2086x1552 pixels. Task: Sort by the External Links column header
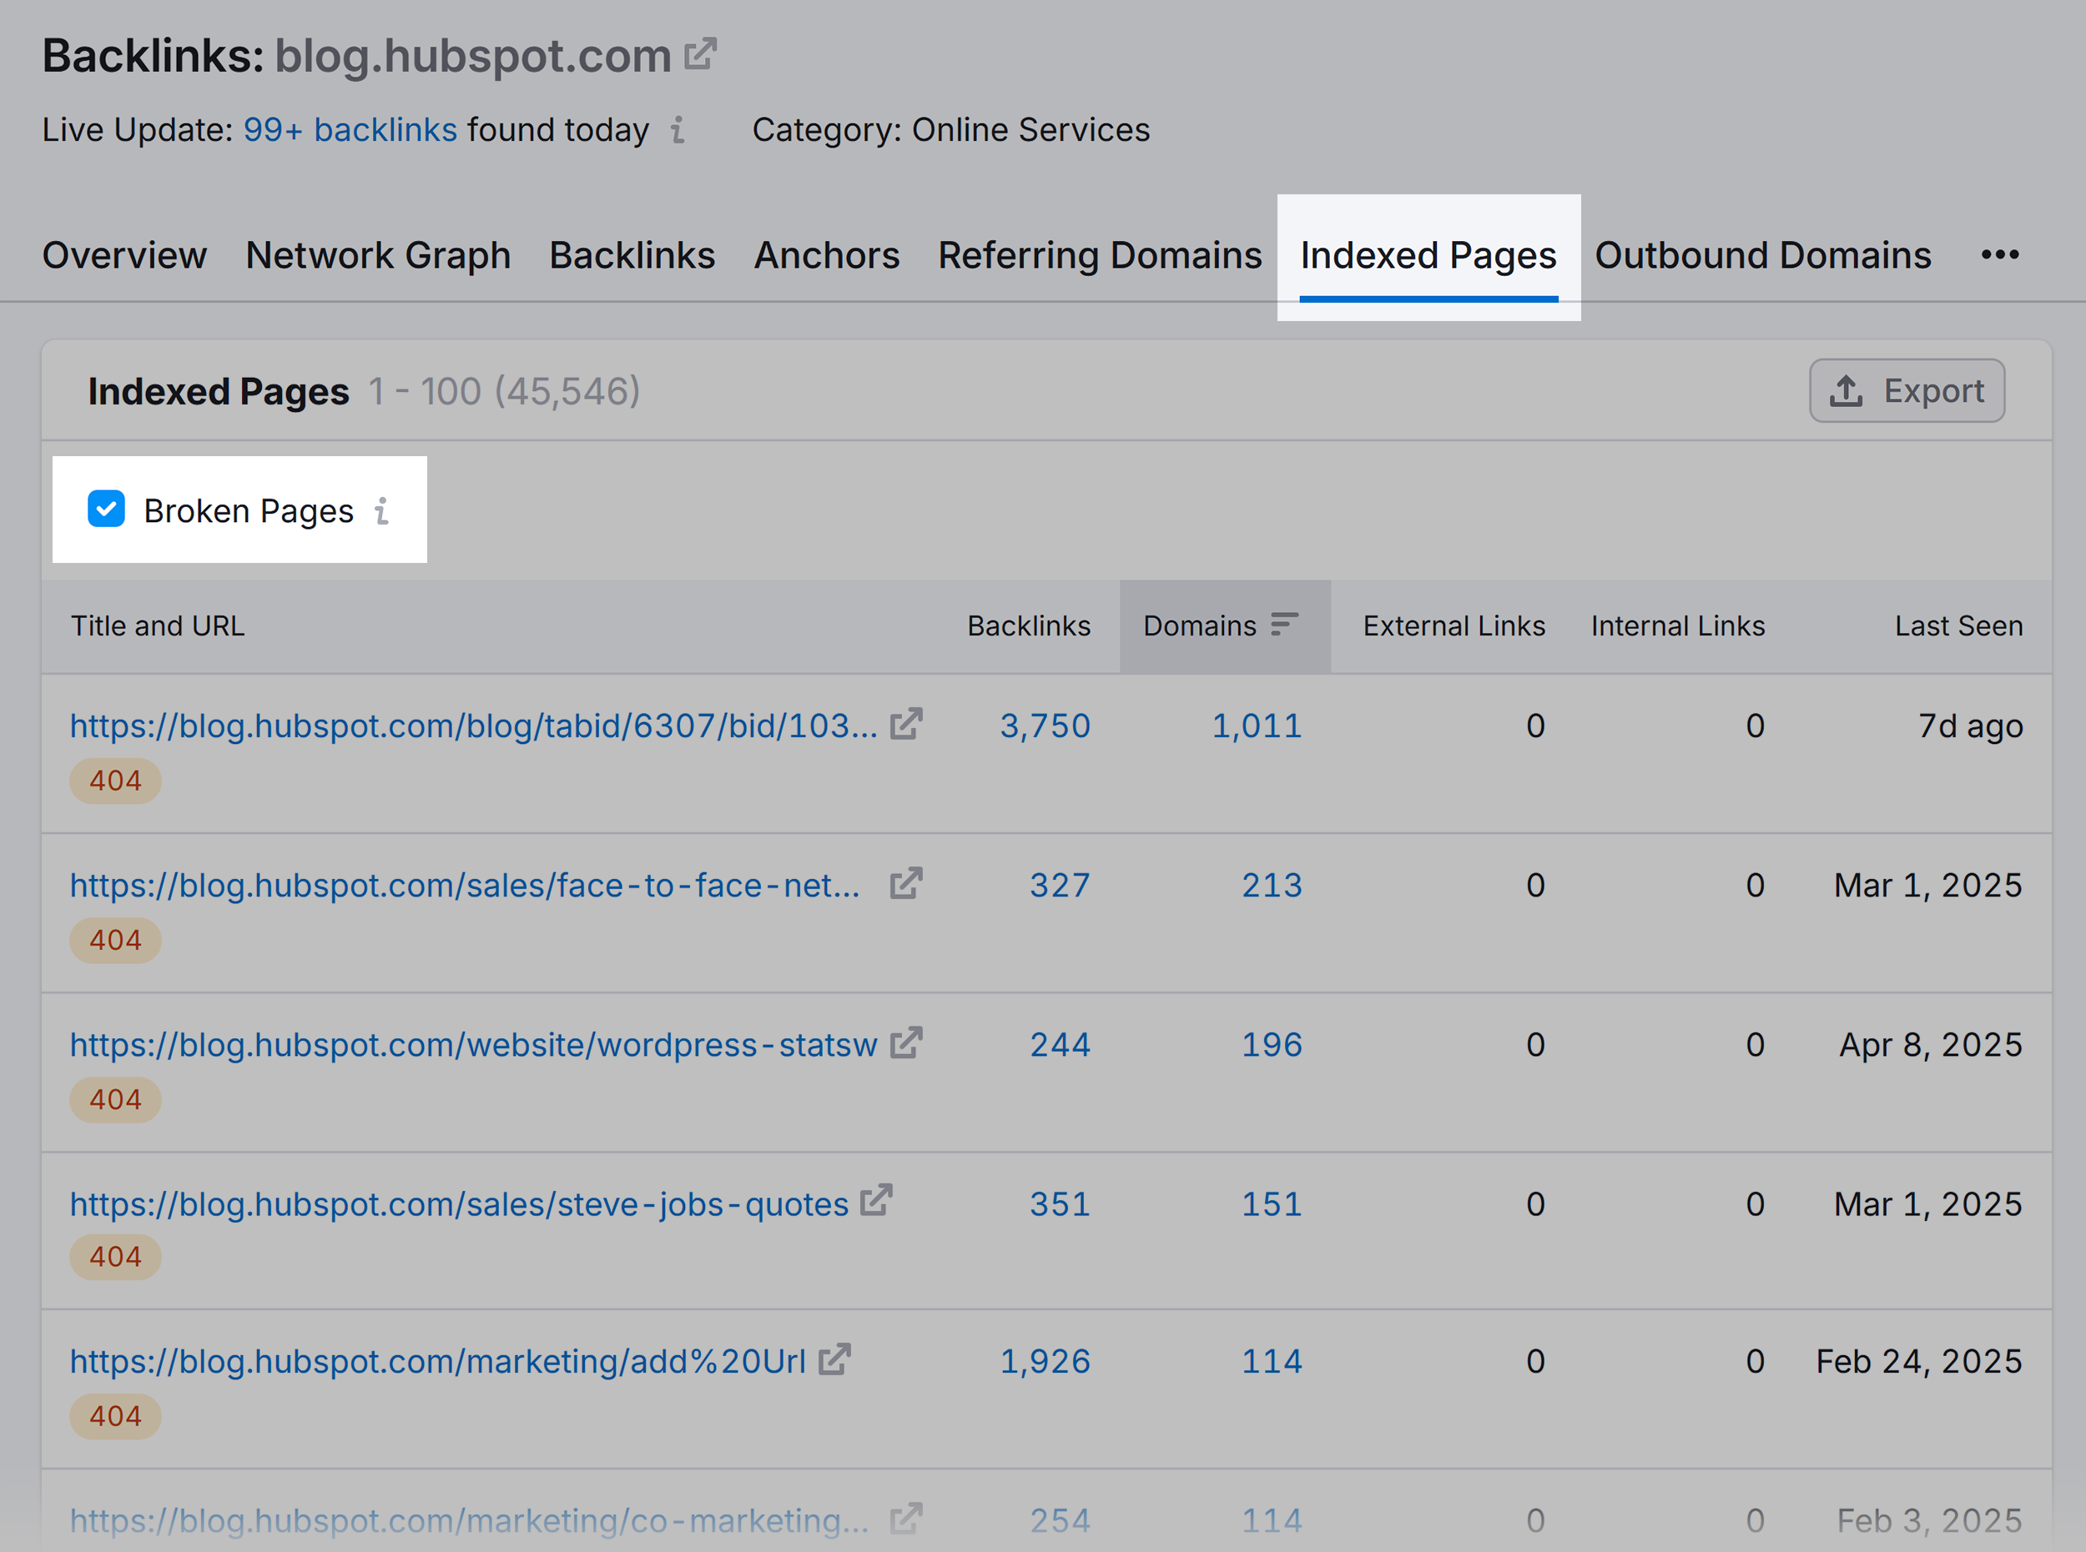point(1454,625)
